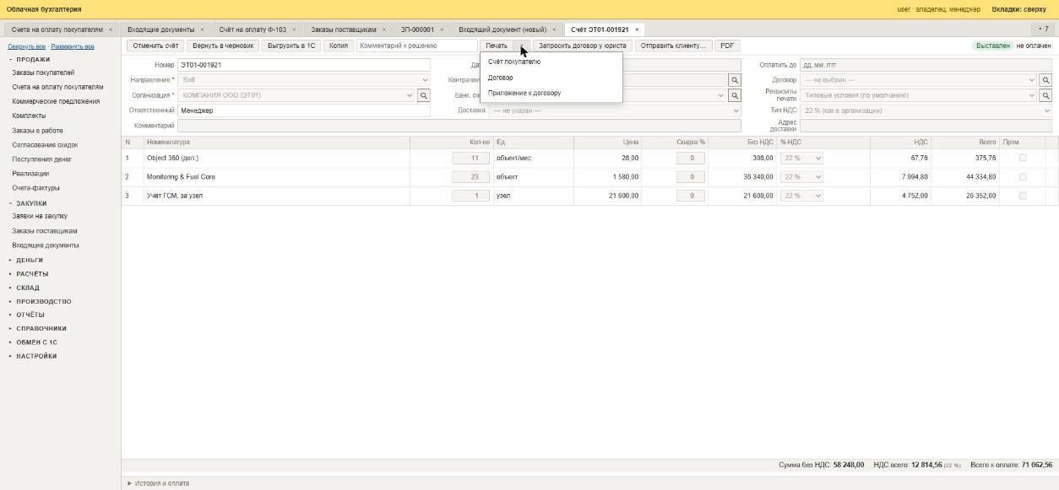Click search icon next to Организация field
The image size is (1059, 490).
click(424, 95)
